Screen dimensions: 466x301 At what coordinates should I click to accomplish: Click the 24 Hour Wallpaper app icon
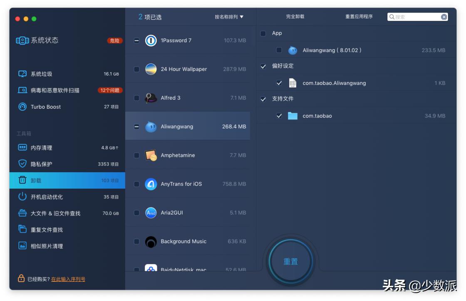(151, 69)
